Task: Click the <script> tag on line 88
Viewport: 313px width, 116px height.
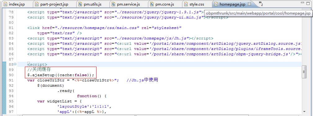Action: [x=37, y=64]
